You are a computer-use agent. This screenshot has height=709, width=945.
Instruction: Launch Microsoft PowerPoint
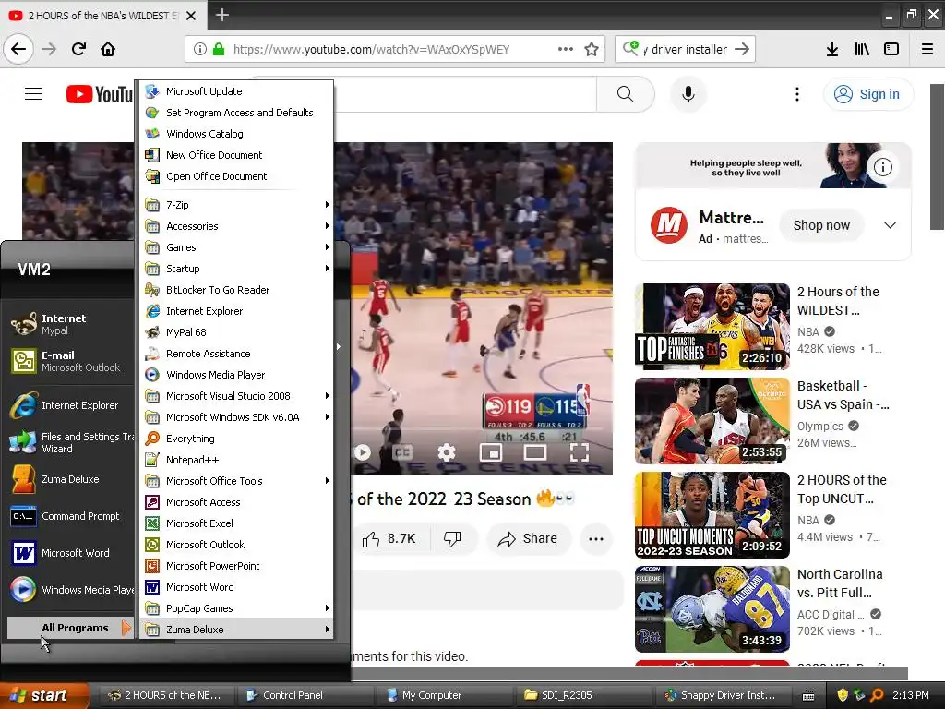pyautogui.click(x=236, y=566)
